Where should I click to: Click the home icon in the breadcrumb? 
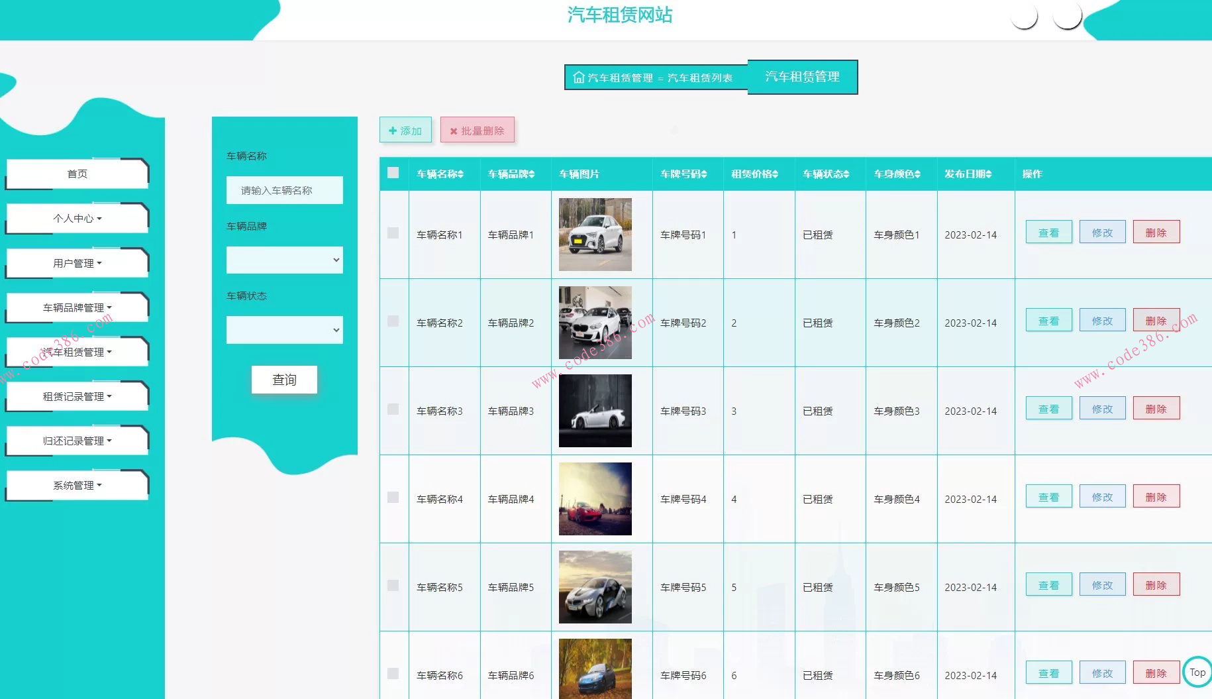click(x=578, y=78)
